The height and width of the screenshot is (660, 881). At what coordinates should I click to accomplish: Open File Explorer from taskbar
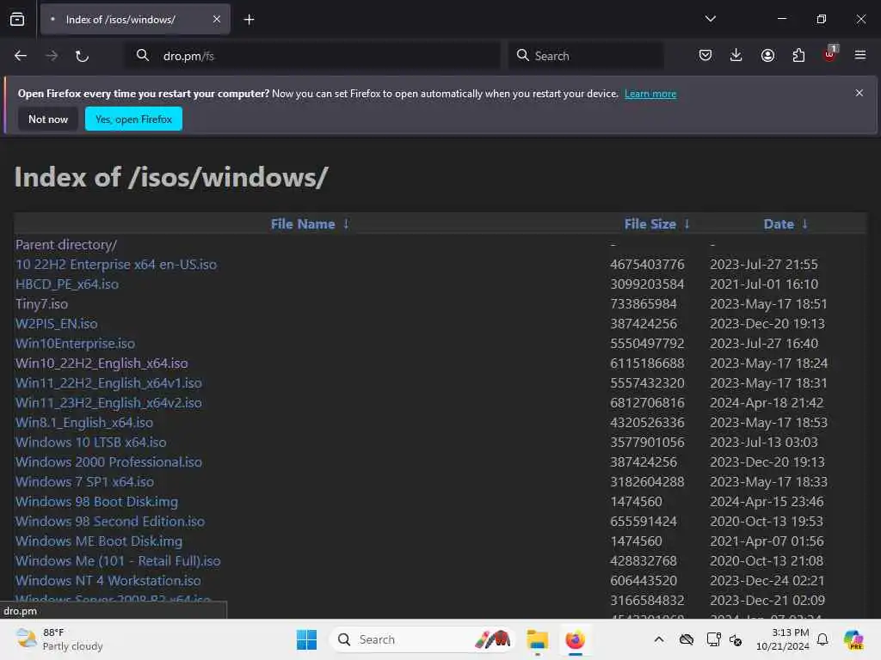(537, 639)
